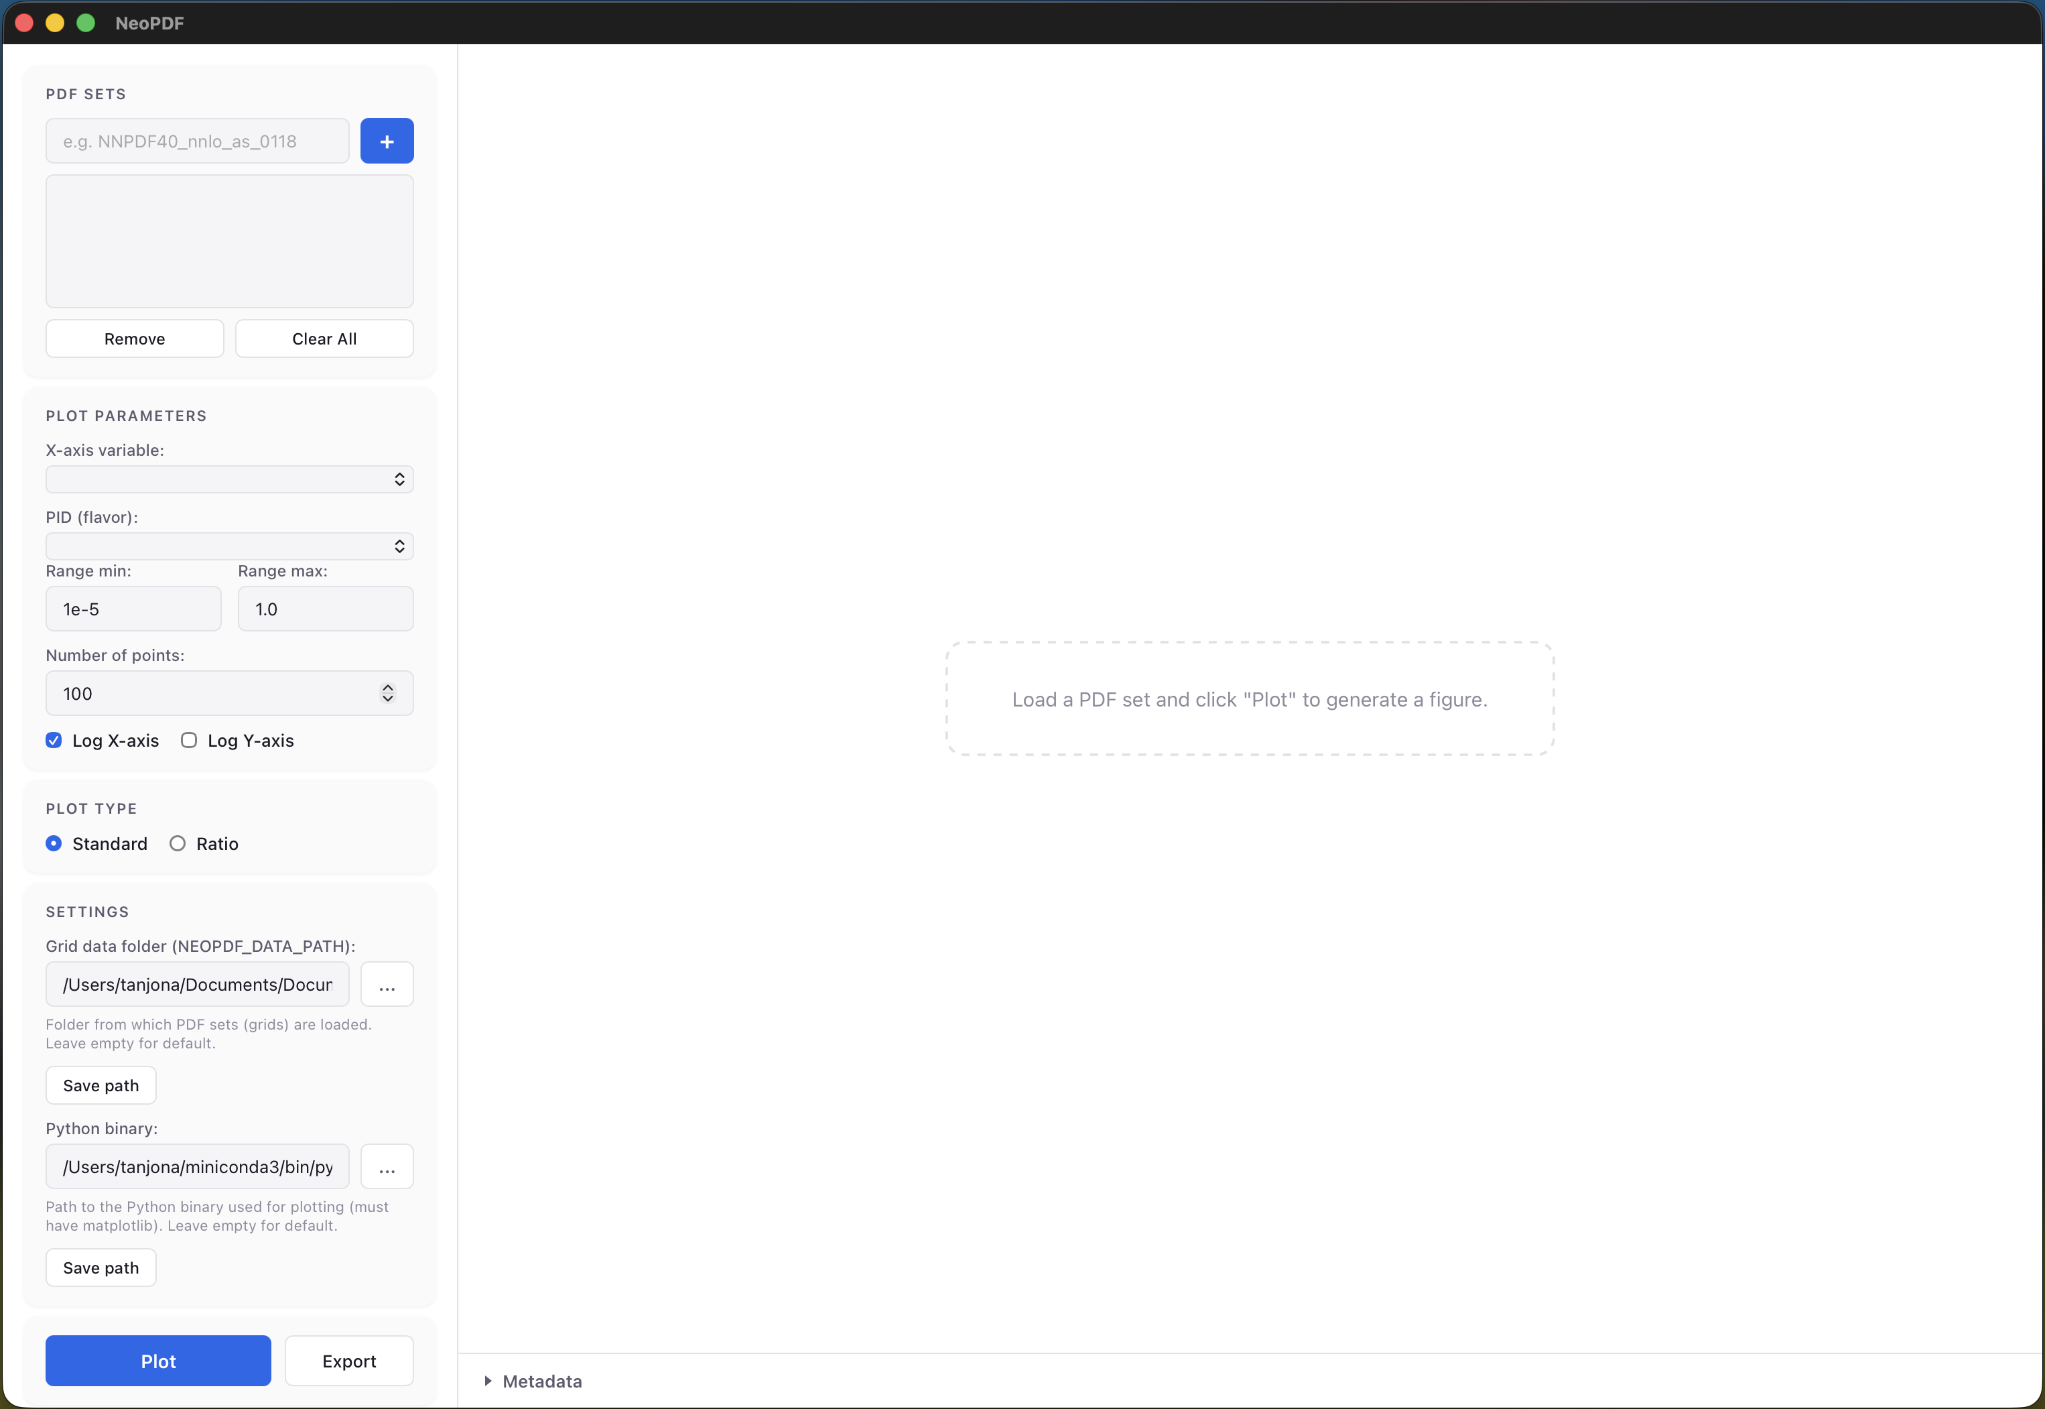Select the Standard plot type
The width and height of the screenshot is (2045, 1409).
click(54, 843)
